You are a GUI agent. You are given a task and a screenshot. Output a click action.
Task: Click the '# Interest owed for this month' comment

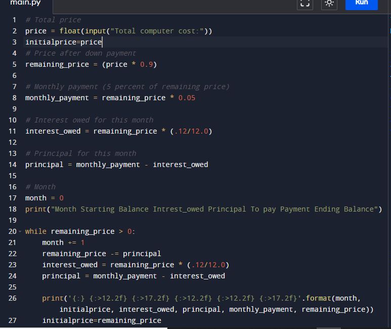point(89,120)
